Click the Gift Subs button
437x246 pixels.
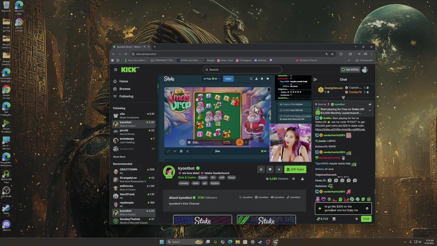[295, 169]
